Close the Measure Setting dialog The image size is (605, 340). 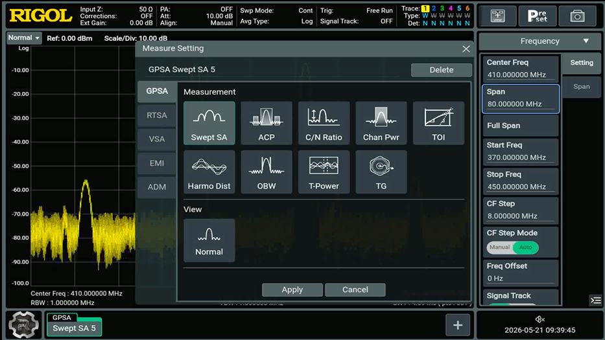tap(466, 49)
